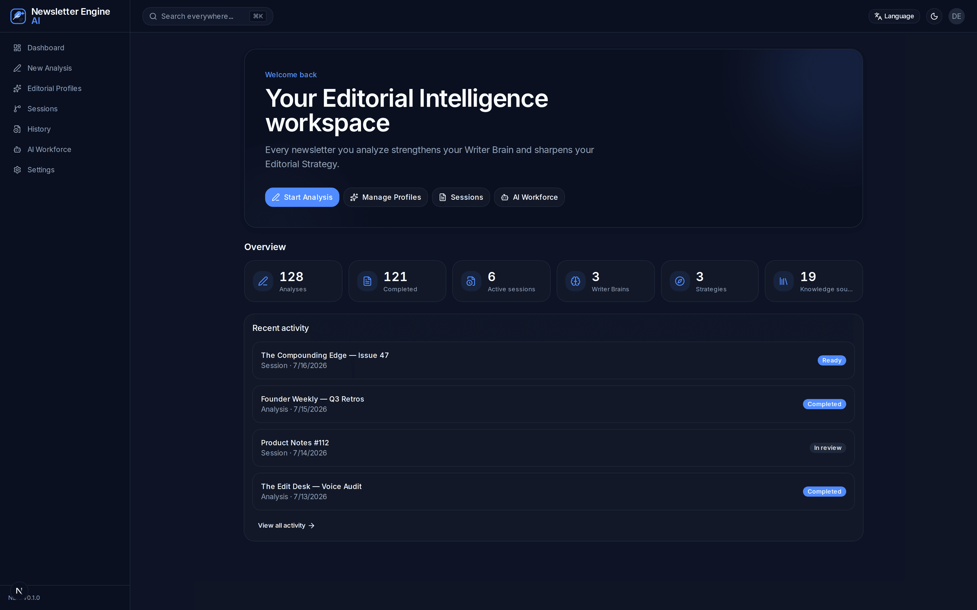The height and width of the screenshot is (610, 977).
Task: Open The Compounding Edge — Issue 47 activity
Action: point(553,360)
